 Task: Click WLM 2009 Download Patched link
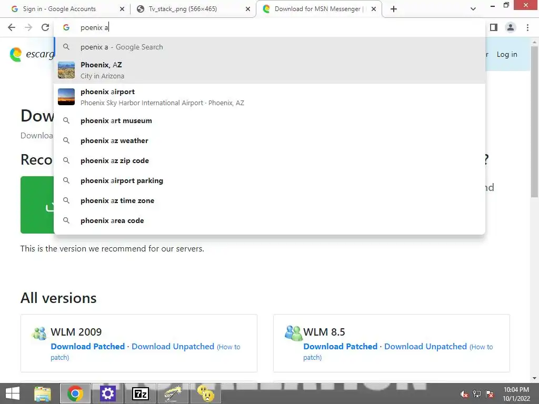(88, 346)
